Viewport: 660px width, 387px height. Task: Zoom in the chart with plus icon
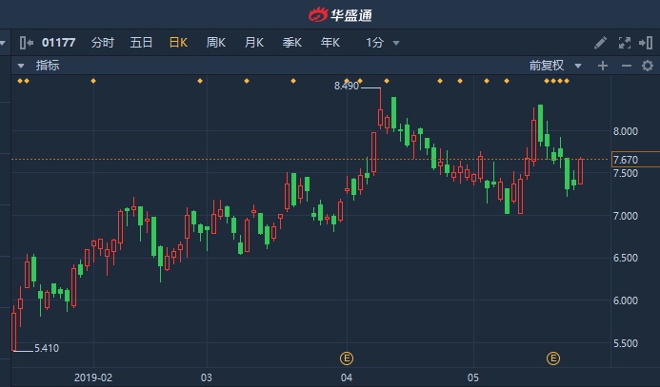(x=603, y=66)
